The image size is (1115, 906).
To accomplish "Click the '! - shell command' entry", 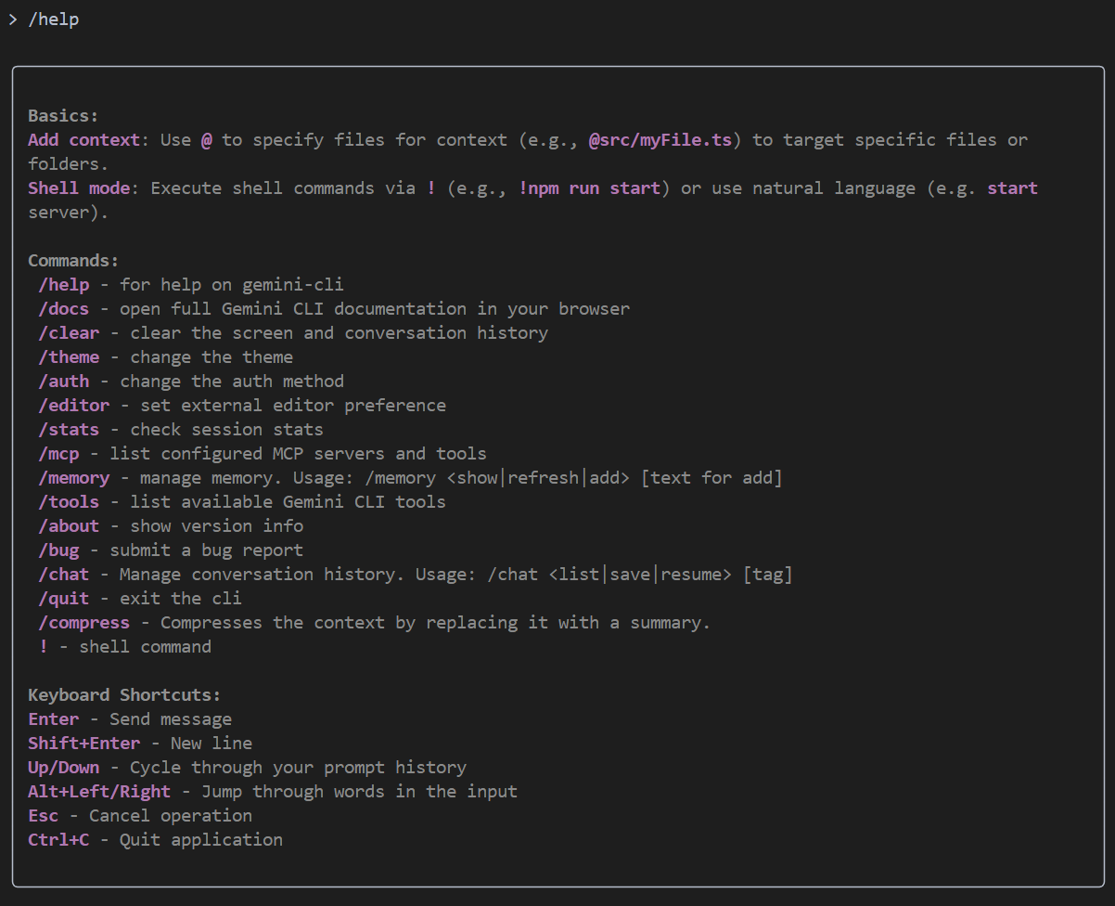I will 125,647.
